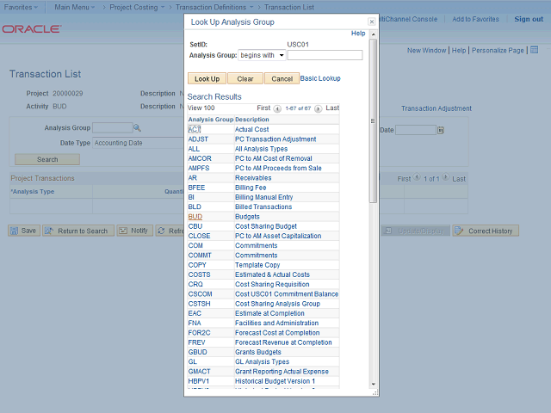
Task: Click 'Forecast Revenue at Completion' description
Action: 283,342
